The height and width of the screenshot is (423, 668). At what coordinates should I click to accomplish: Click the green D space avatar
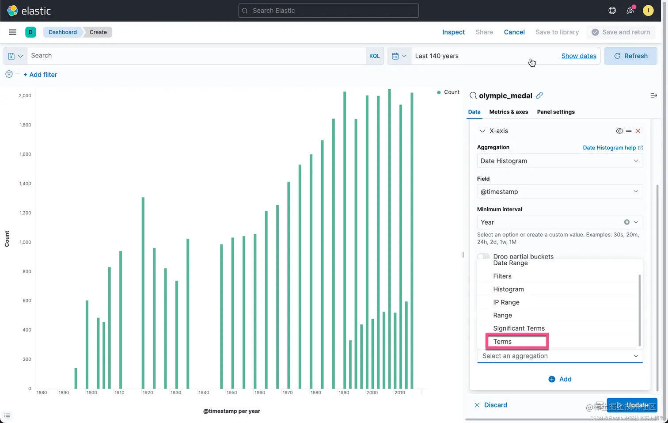tap(30, 32)
